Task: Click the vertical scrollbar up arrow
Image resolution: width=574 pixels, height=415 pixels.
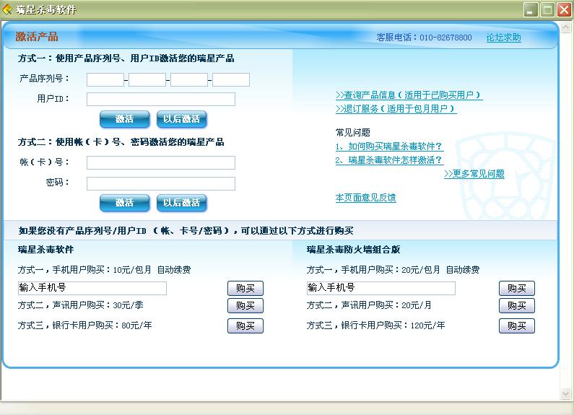Action: [565, 27]
